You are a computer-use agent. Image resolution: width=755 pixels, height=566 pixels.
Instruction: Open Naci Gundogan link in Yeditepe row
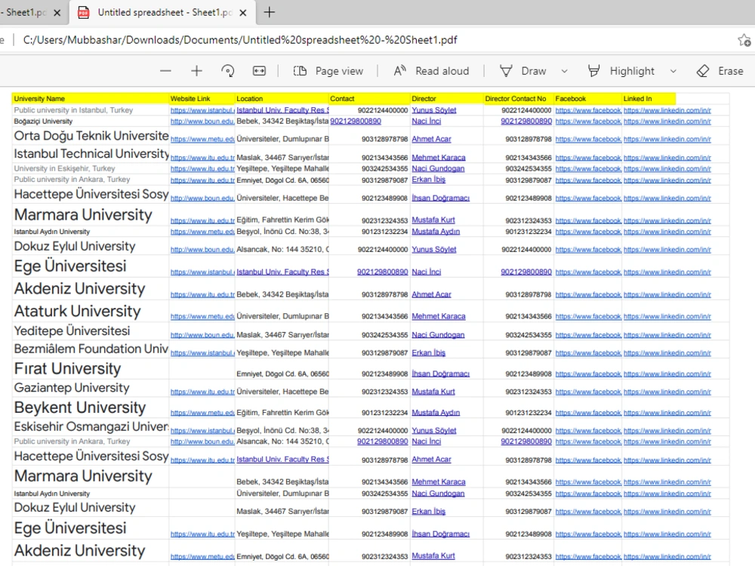pyautogui.click(x=438, y=334)
